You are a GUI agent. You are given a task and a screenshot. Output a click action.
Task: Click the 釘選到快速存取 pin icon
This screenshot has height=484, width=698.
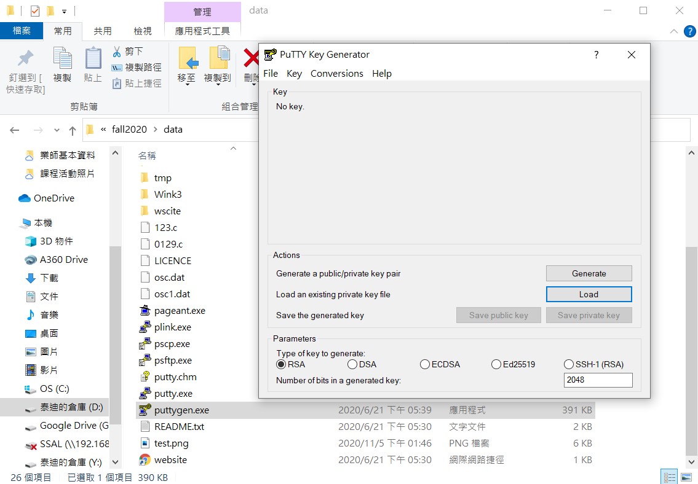coord(25,58)
